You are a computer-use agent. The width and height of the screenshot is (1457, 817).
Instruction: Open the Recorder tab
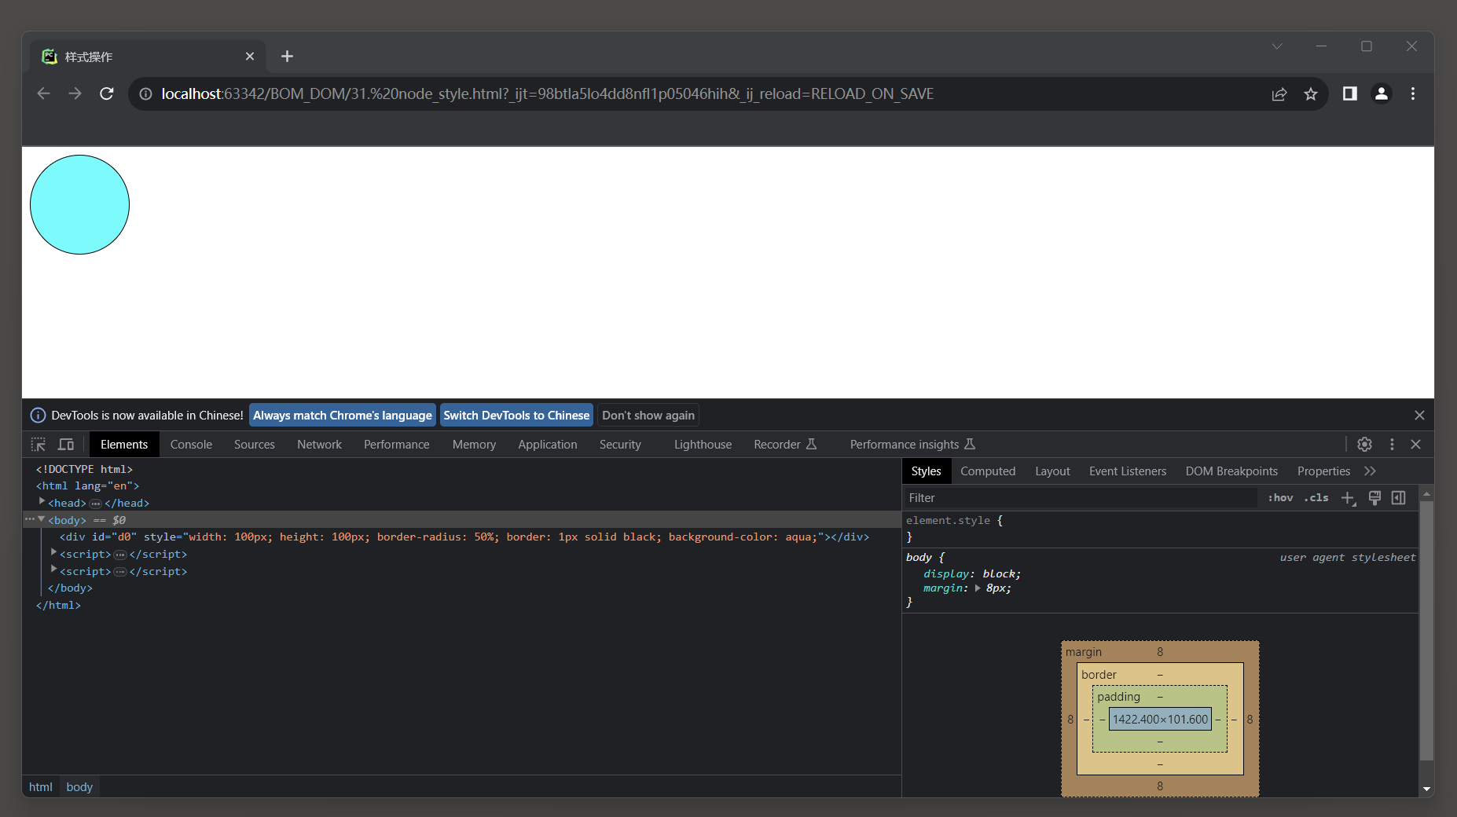pyautogui.click(x=784, y=445)
